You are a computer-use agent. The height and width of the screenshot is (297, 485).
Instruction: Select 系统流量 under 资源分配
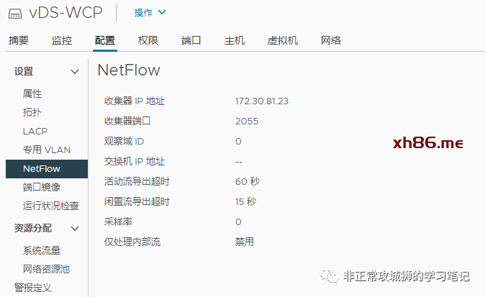click(x=42, y=251)
